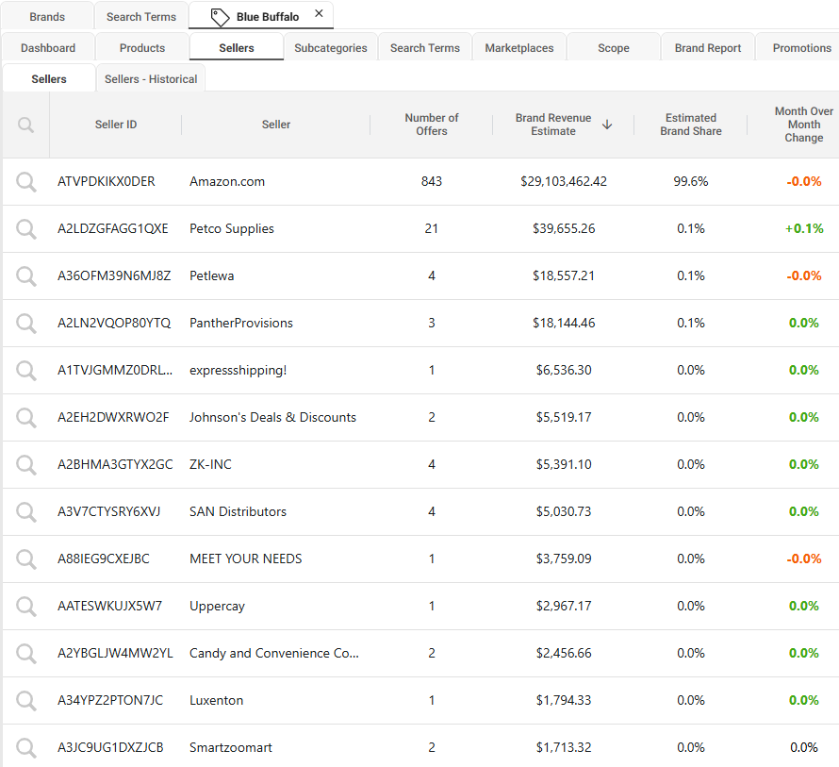Click seller name Smartzoomart
Viewport: 839px width, 767px height.
click(231, 747)
